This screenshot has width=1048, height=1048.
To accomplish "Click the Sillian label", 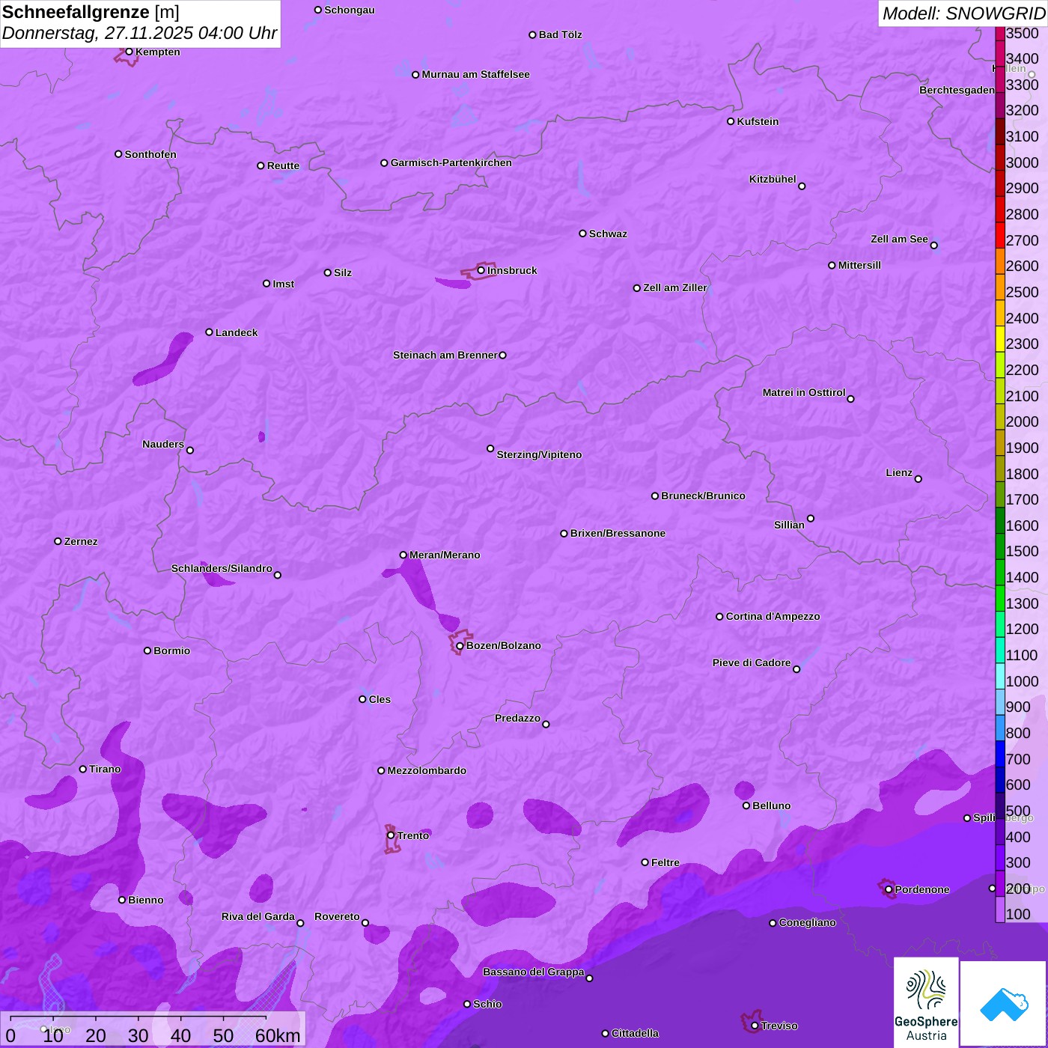I will [789, 525].
